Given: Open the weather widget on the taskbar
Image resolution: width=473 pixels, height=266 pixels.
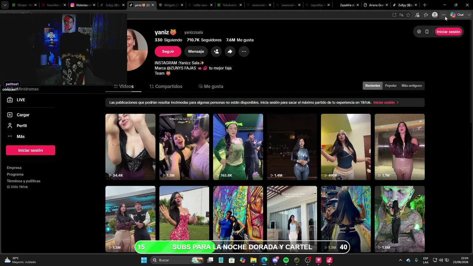Looking at the screenshot, I should (20, 260).
